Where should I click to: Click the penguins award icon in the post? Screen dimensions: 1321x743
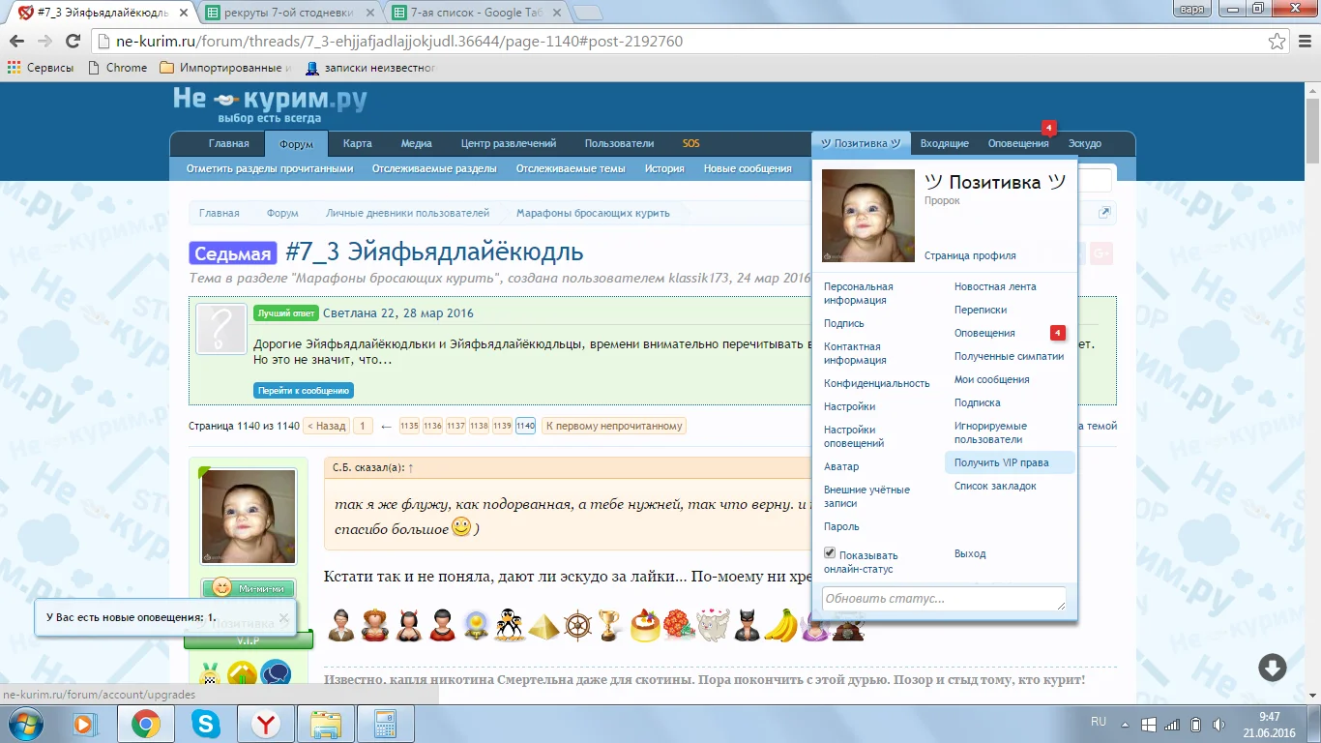(509, 625)
